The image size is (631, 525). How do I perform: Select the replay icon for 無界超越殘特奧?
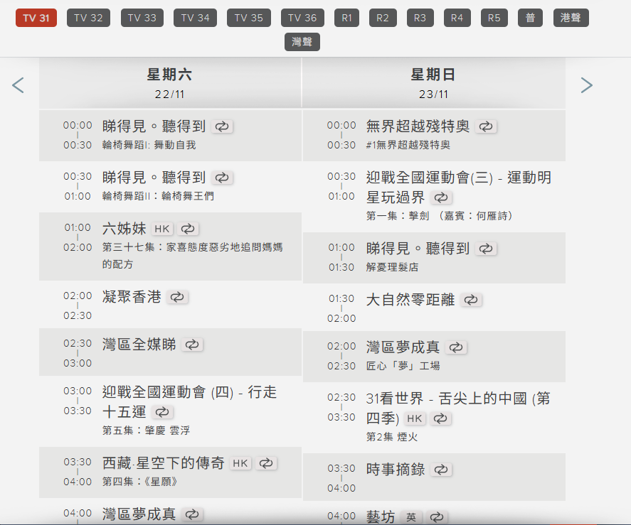(x=487, y=126)
